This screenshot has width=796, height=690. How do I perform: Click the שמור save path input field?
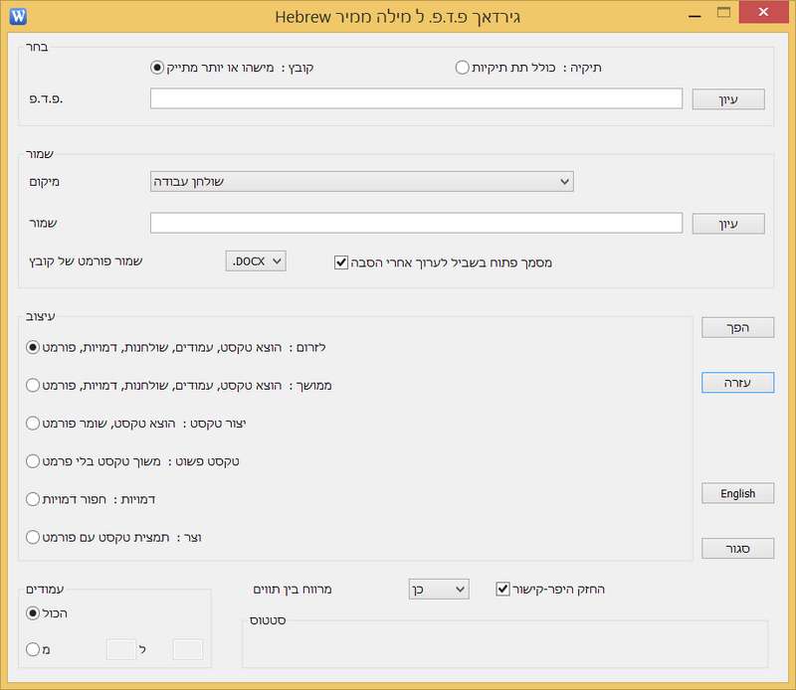coord(416,223)
